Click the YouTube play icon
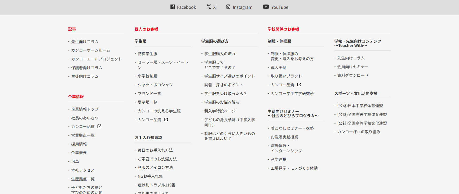Viewport: 459px width, 194px height. coord(266,7)
